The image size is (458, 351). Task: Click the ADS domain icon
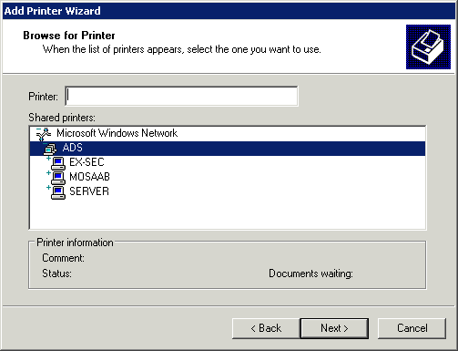[50, 149]
